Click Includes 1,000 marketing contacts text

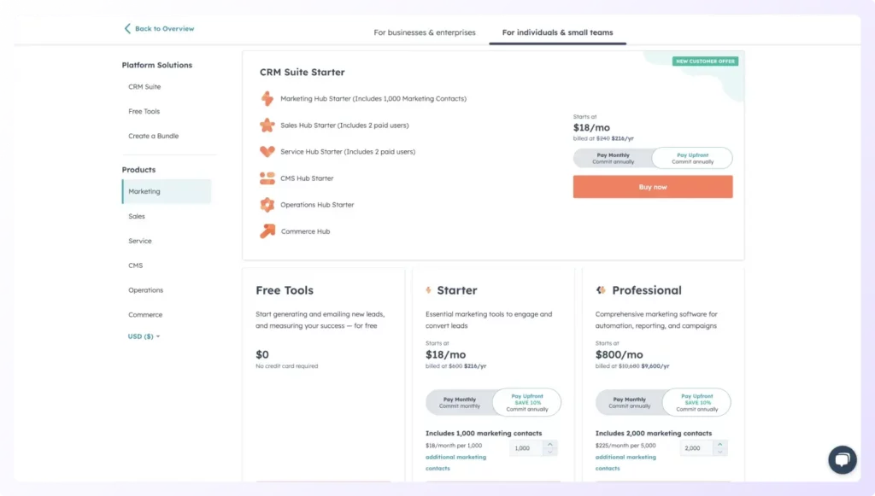[x=484, y=433]
